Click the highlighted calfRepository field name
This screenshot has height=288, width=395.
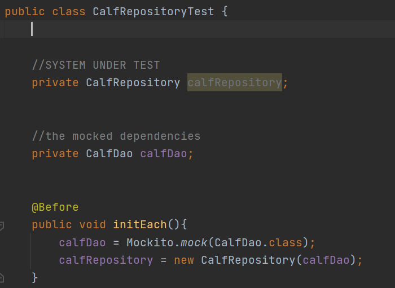[234, 83]
